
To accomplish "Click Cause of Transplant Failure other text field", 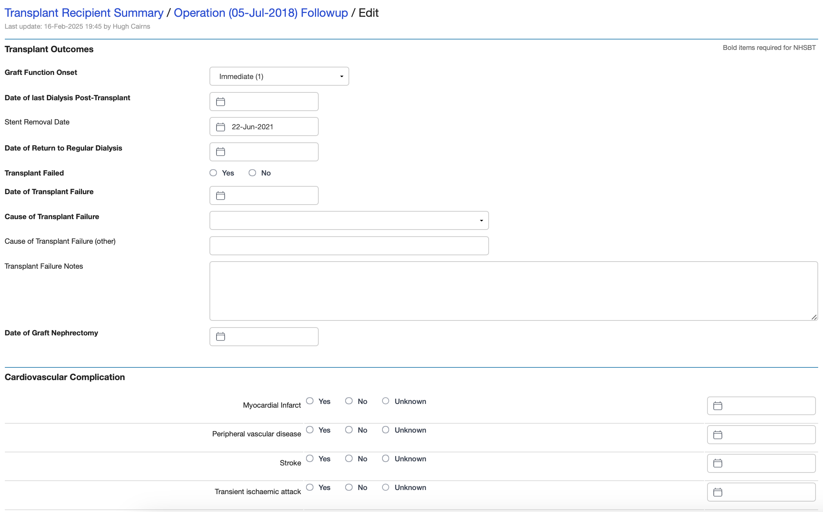I will pyautogui.click(x=349, y=245).
